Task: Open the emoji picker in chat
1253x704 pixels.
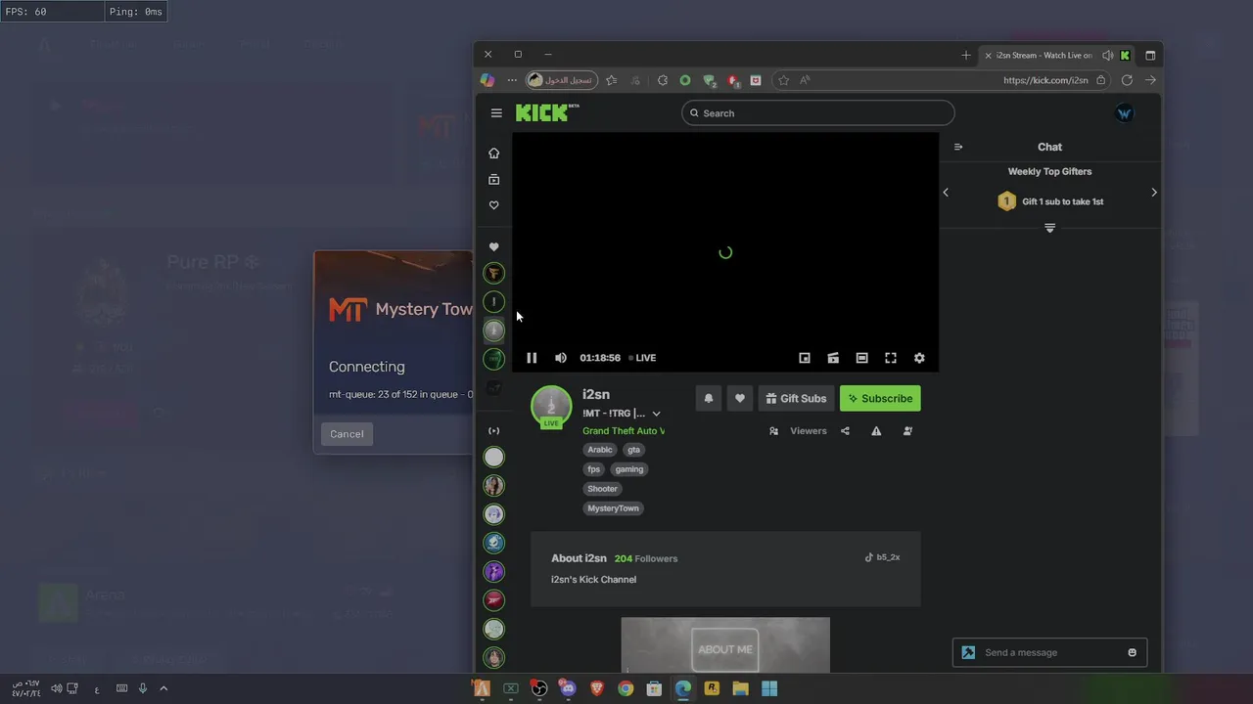Action: coord(1133,652)
